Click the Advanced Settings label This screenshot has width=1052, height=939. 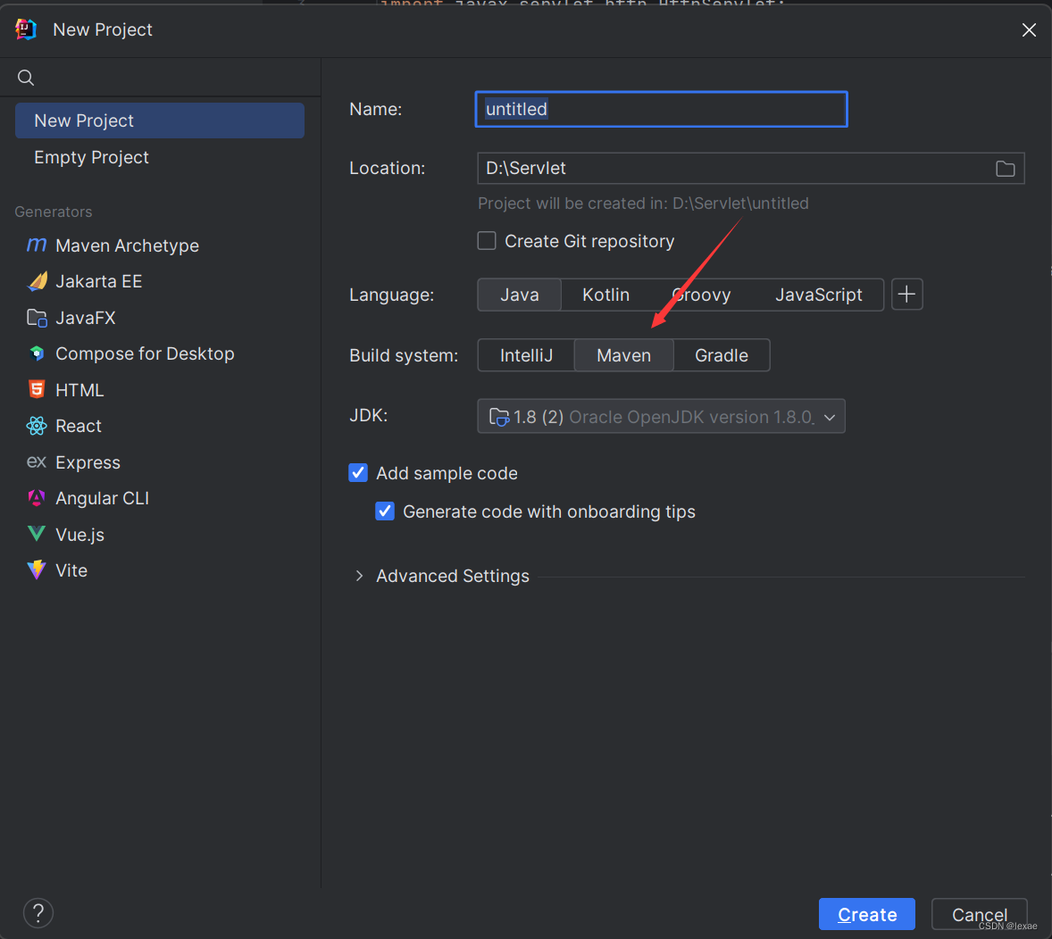pos(452,576)
